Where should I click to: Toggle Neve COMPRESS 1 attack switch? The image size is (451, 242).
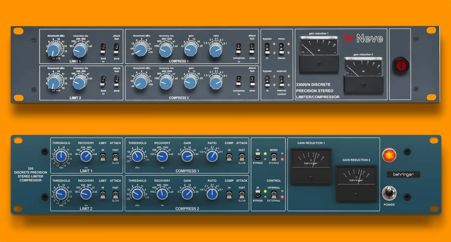pos(252,48)
